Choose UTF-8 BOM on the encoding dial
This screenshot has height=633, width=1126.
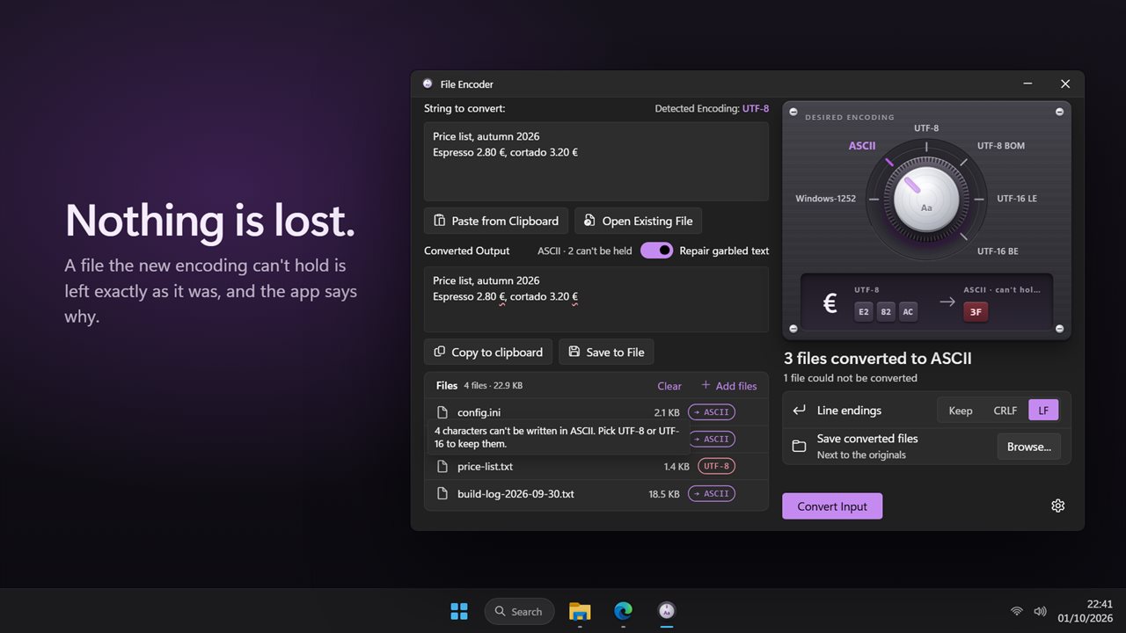click(1001, 146)
